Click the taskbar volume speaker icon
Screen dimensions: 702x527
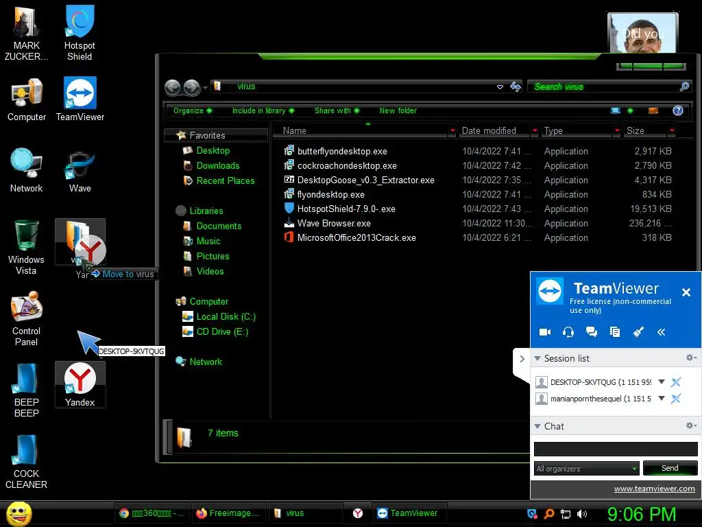[582, 514]
